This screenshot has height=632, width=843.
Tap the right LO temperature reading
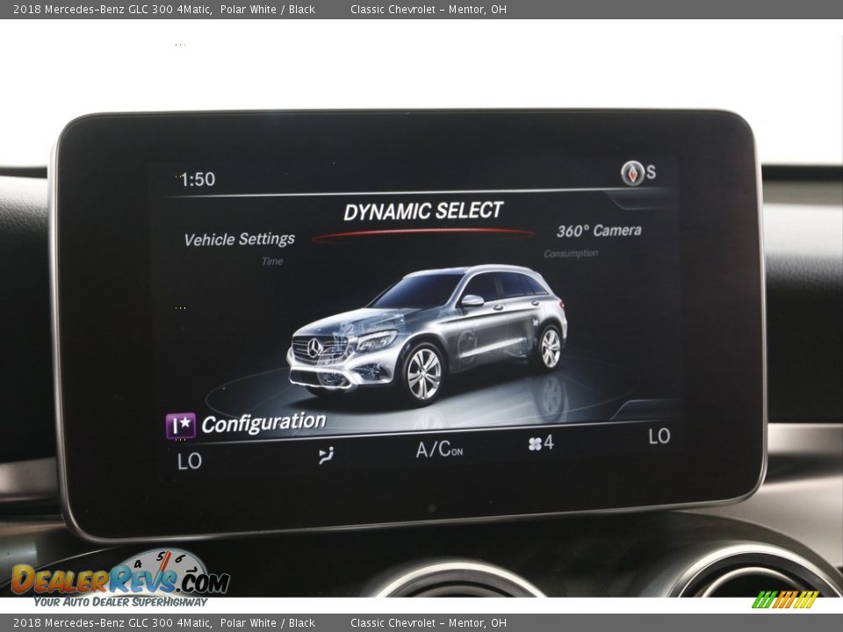tap(659, 436)
